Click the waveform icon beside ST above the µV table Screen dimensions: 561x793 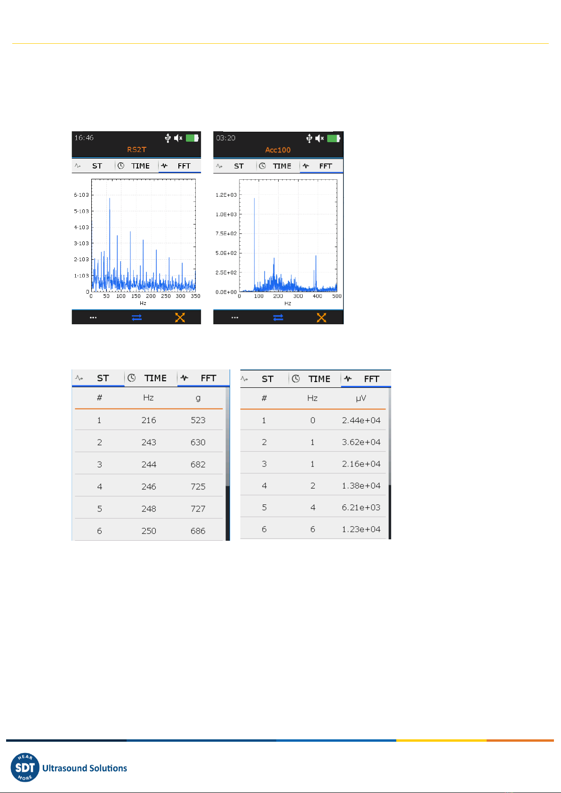(x=244, y=379)
